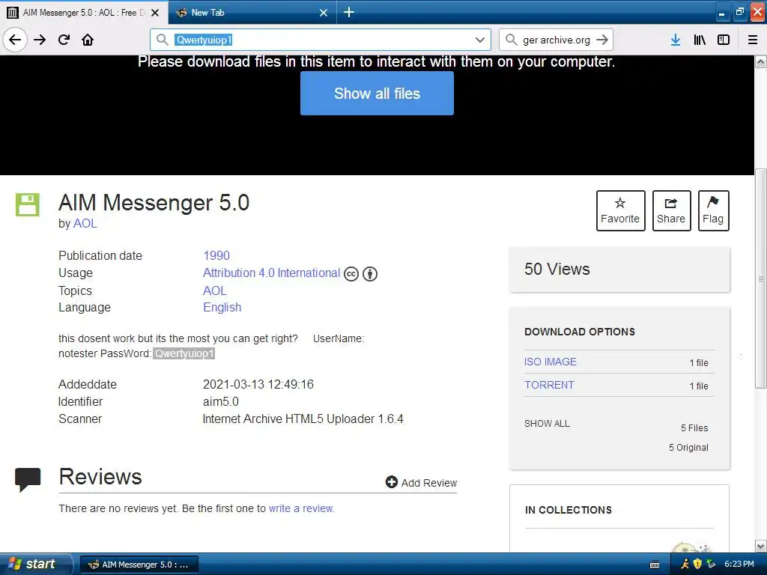The height and width of the screenshot is (575, 767).
Task: Click the 50 Views counter
Action: [x=557, y=270]
